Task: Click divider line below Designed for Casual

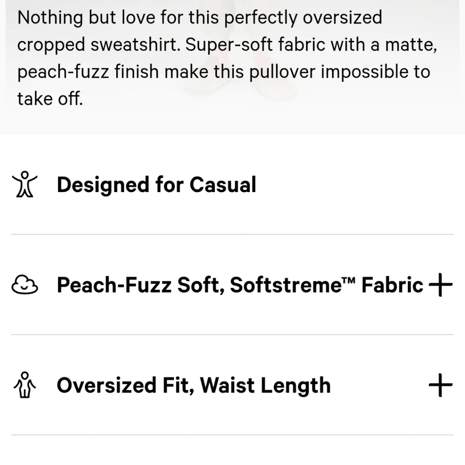Action: pos(232,235)
